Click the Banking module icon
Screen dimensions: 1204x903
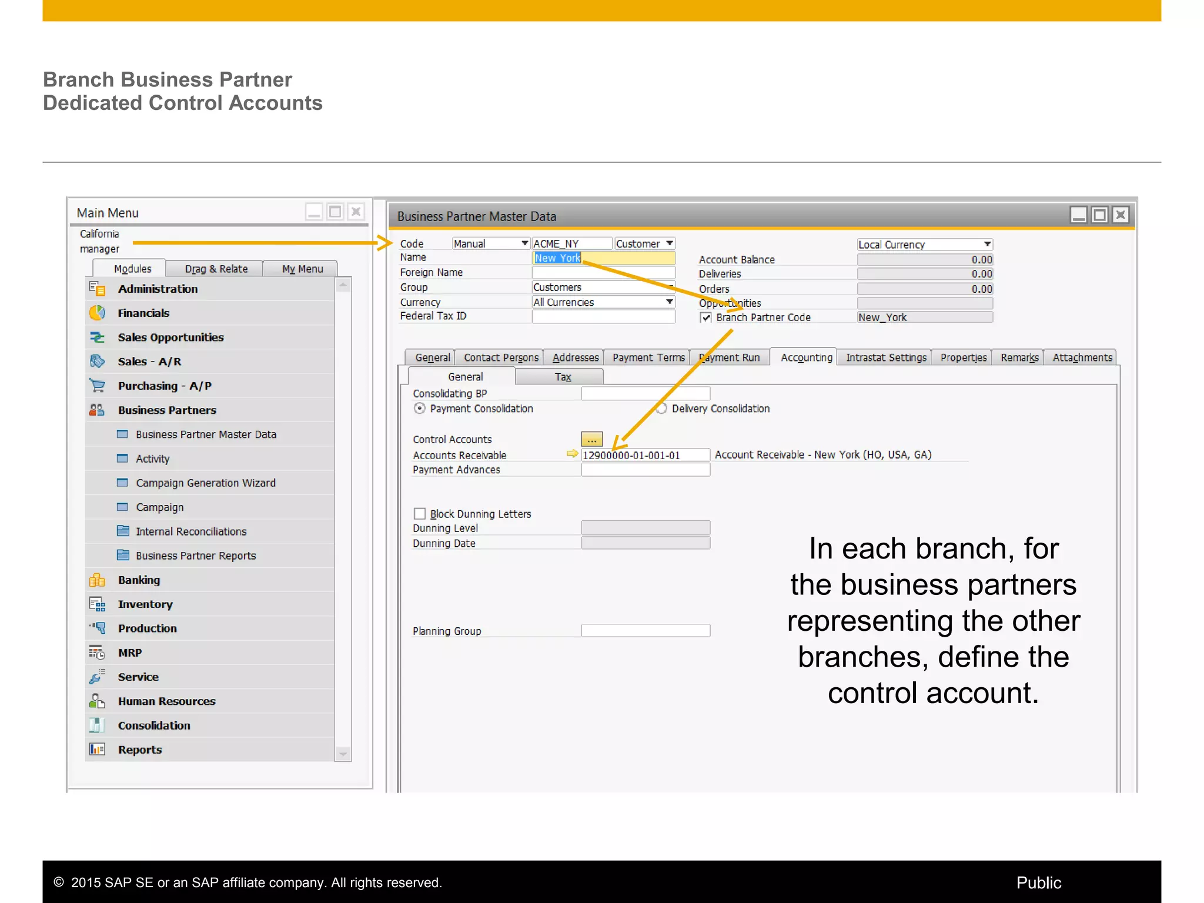97,580
